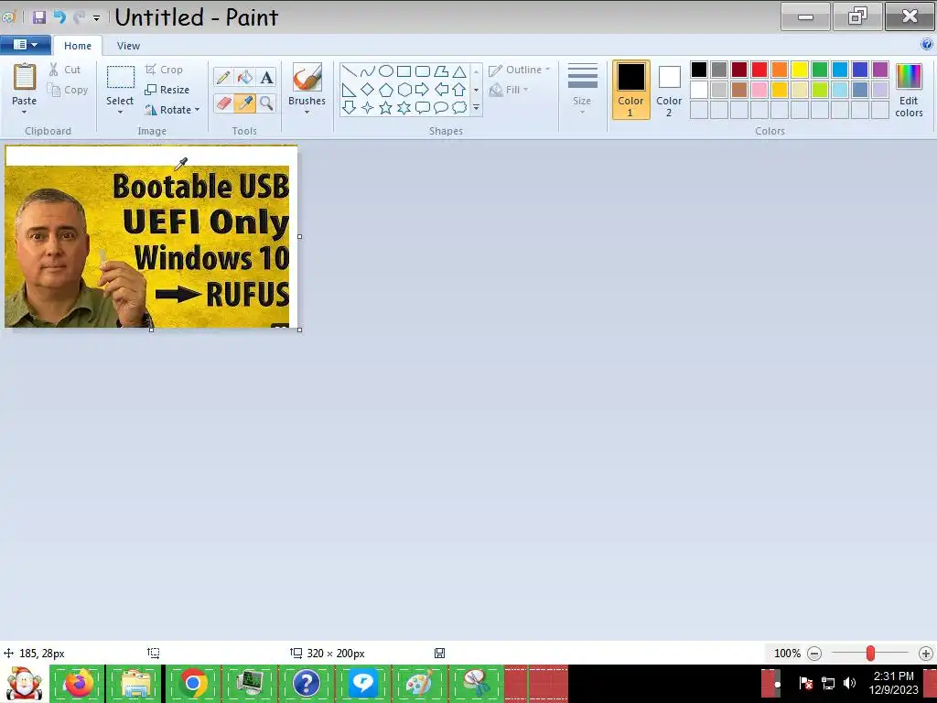Click the Santa start button
The width and height of the screenshot is (937, 703).
click(24, 683)
